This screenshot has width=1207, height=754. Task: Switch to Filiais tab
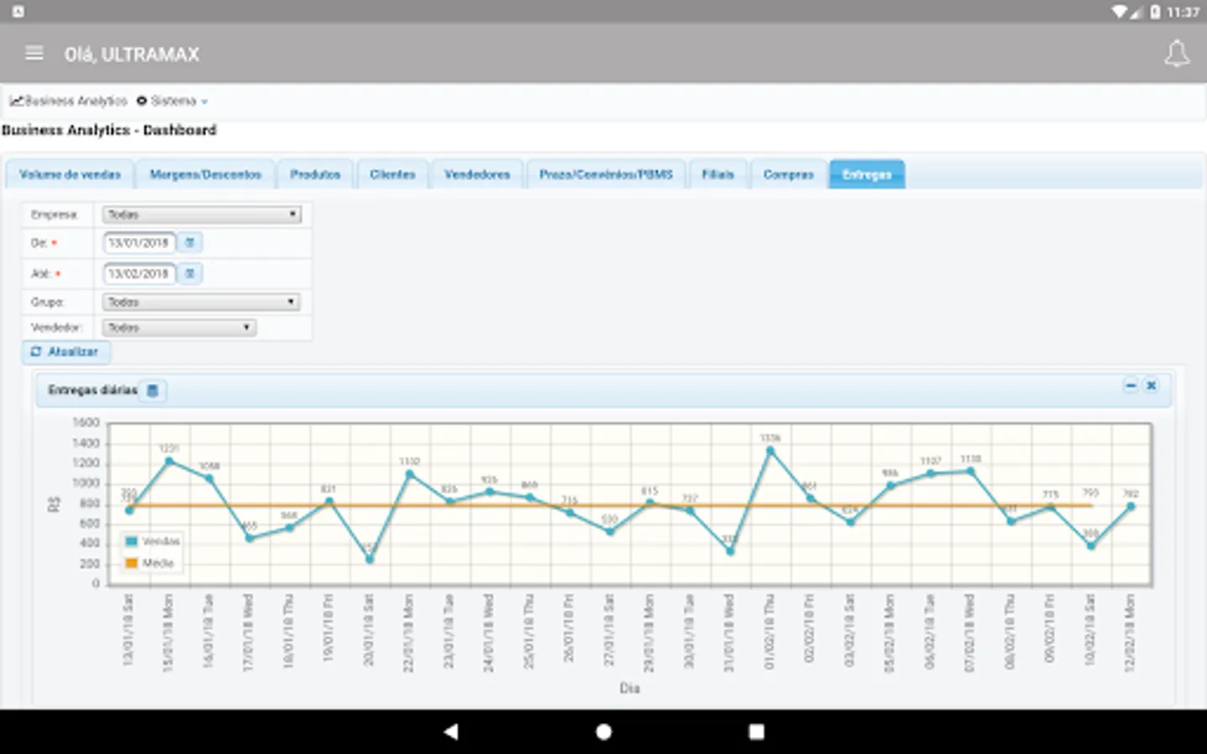[x=717, y=174]
